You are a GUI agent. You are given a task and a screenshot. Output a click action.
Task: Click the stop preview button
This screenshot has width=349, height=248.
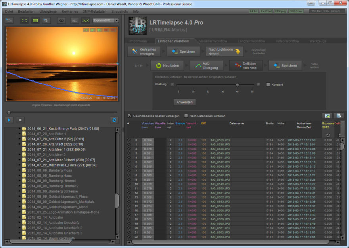point(20,120)
